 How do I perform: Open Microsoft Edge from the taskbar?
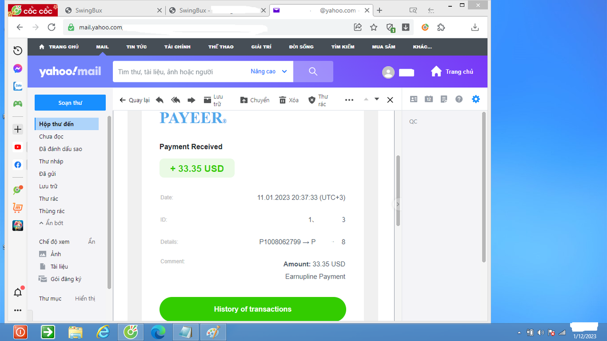point(158,332)
